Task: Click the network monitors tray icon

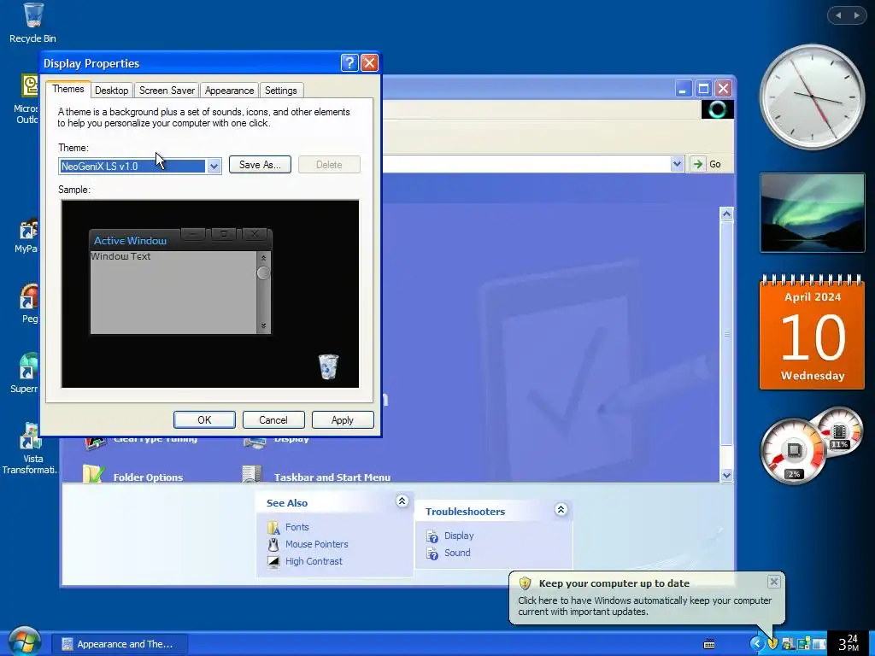Action: (x=803, y=644)
